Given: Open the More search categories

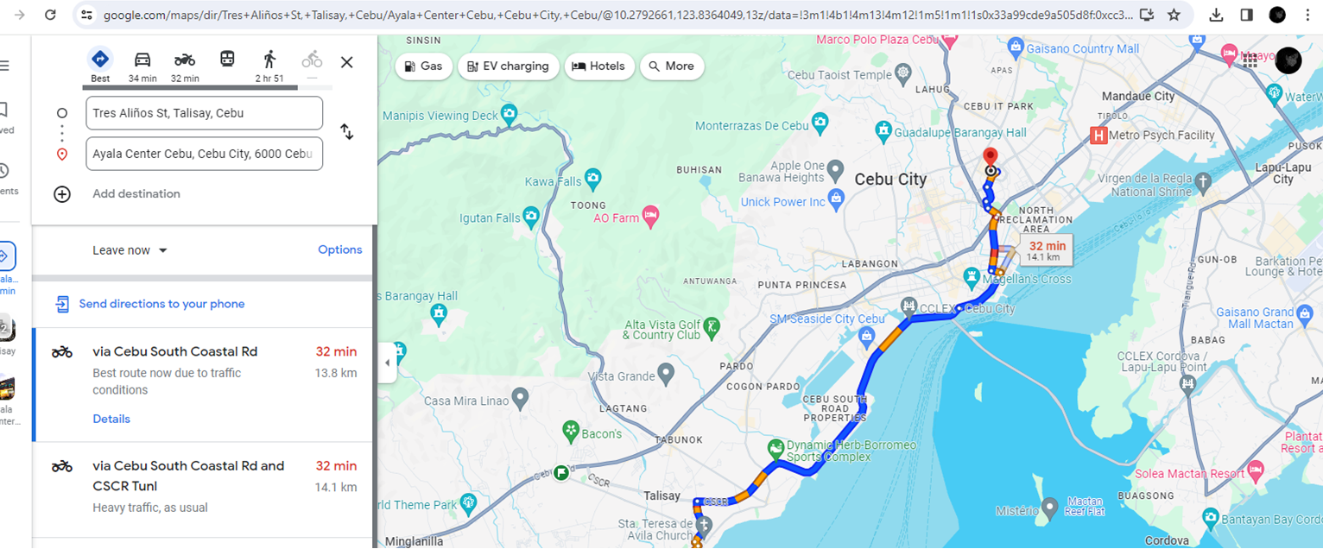Looking at the screenshot, I should click(x=672, y=66).
